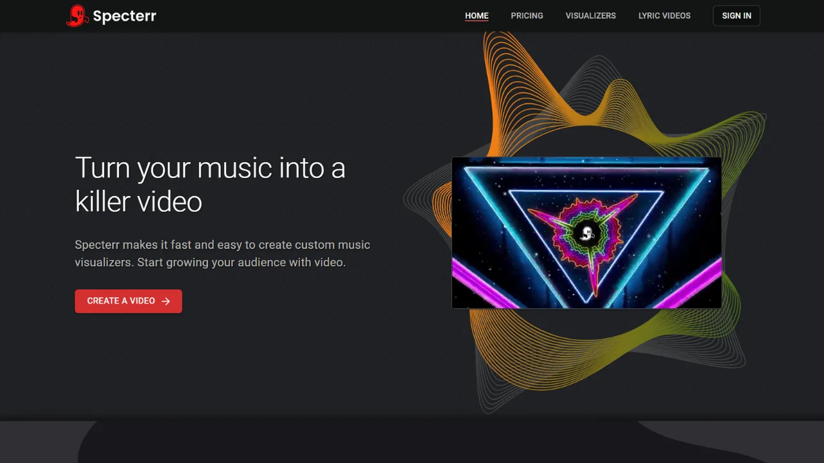Click the Specterr wordmark text
Screen dimensions: 824x463
[125, 16]
